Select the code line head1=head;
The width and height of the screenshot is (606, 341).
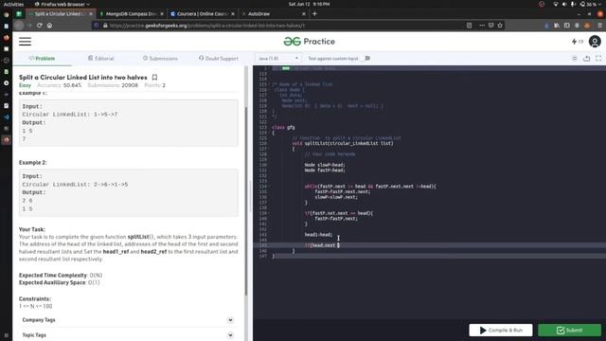(318, 235)
